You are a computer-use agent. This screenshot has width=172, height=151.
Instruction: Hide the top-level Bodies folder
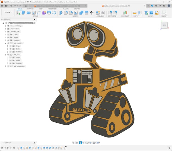pyautogui.click(x=8, y=37)
